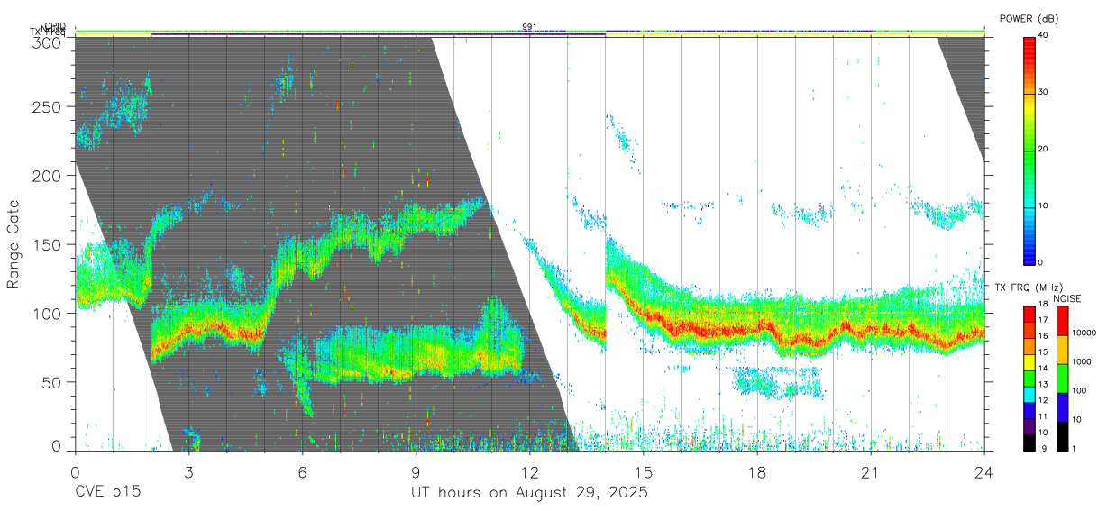Click the UT hours on August 29, 2025 label
The width and height of the screenshot is (1107, 511).
(x=529, y=493)
